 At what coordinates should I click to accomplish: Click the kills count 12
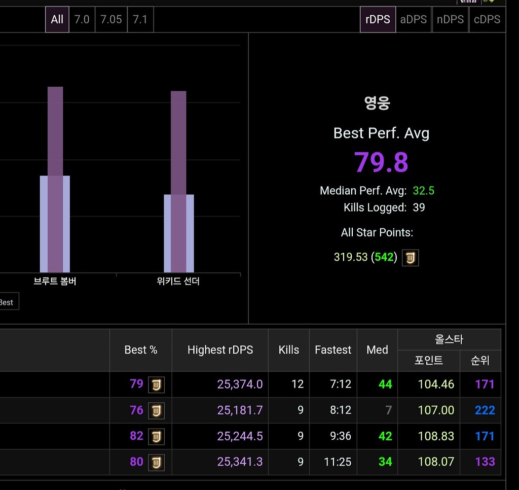point(298,384)
